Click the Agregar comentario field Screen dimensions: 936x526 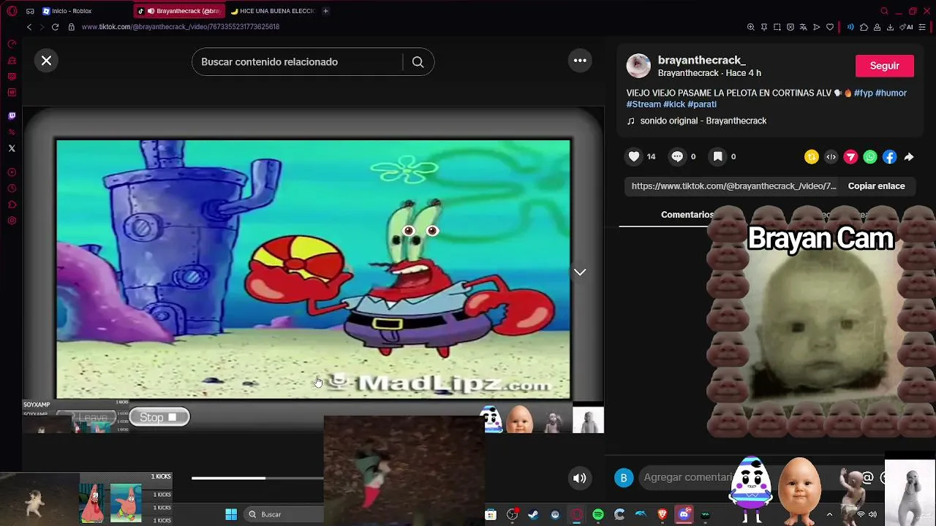point(687,478)
